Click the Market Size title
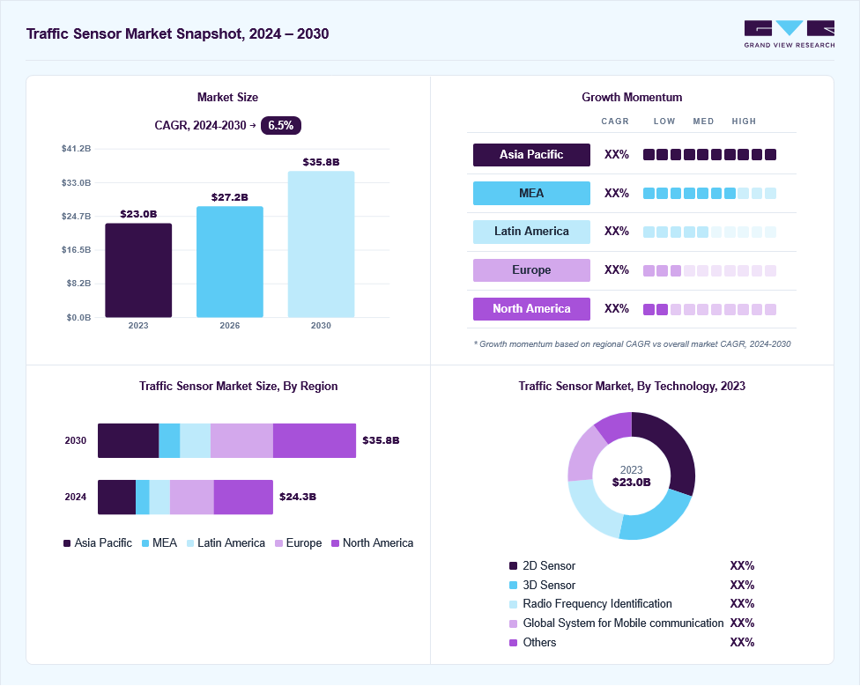Image resolution: width=860 pixels, height=686 pixels. [227, 98]
